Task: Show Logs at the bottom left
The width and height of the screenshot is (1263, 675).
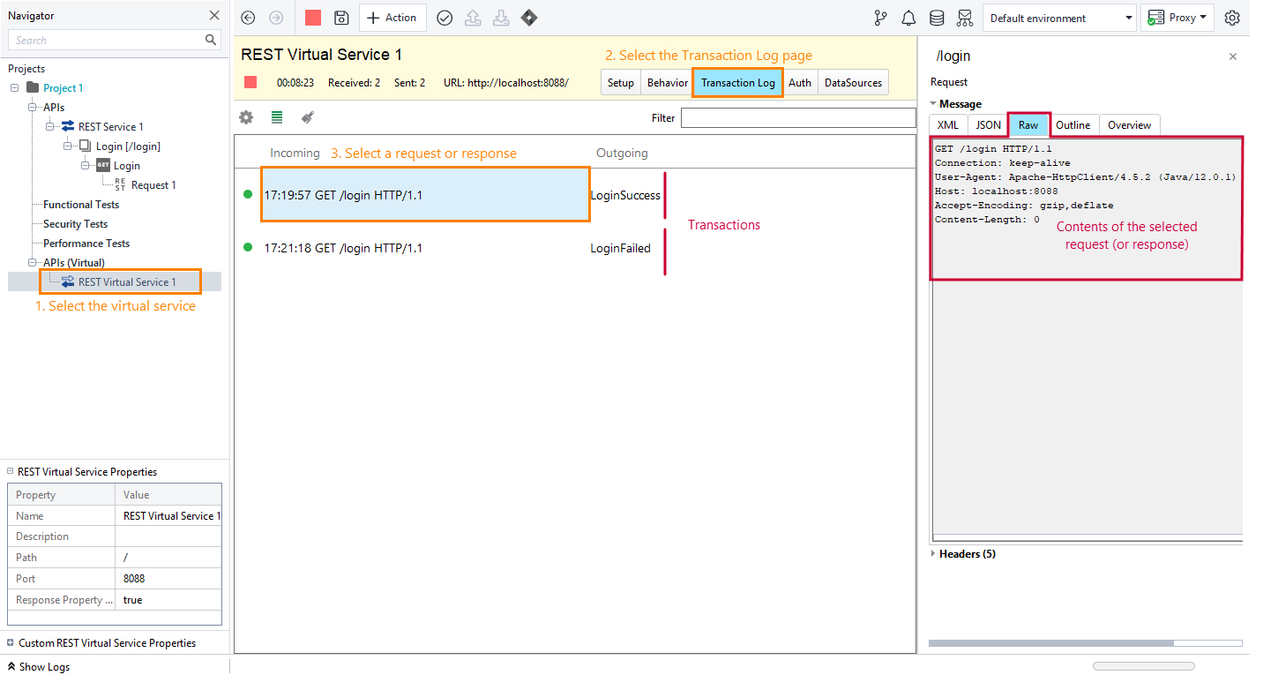Action: click(x=39, y=667)
